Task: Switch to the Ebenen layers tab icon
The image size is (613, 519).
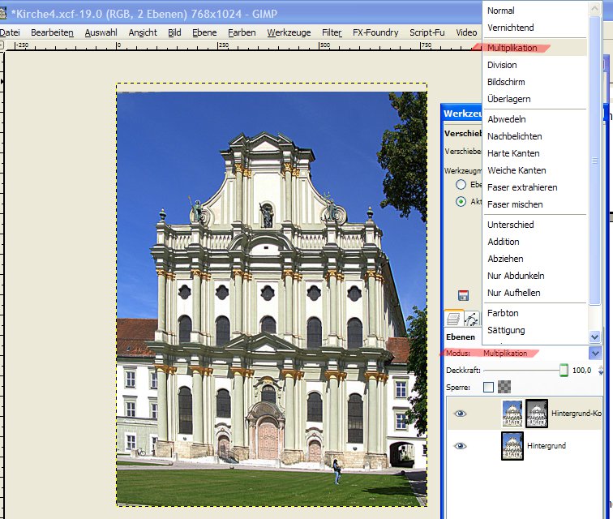Action: click(453, 319)
